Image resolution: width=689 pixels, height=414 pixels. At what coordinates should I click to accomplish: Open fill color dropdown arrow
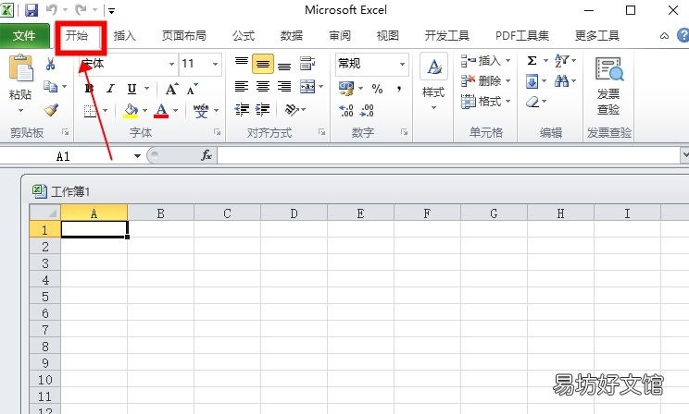[x=145, y=111]
